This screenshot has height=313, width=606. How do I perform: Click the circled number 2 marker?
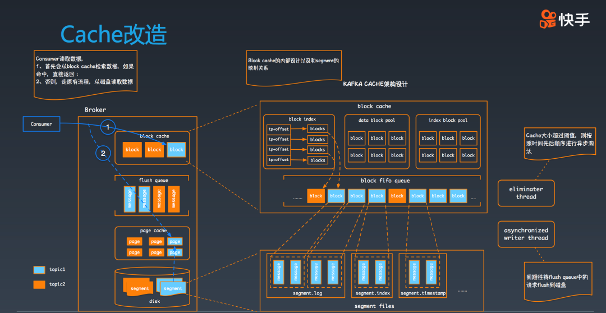(102, 151)
